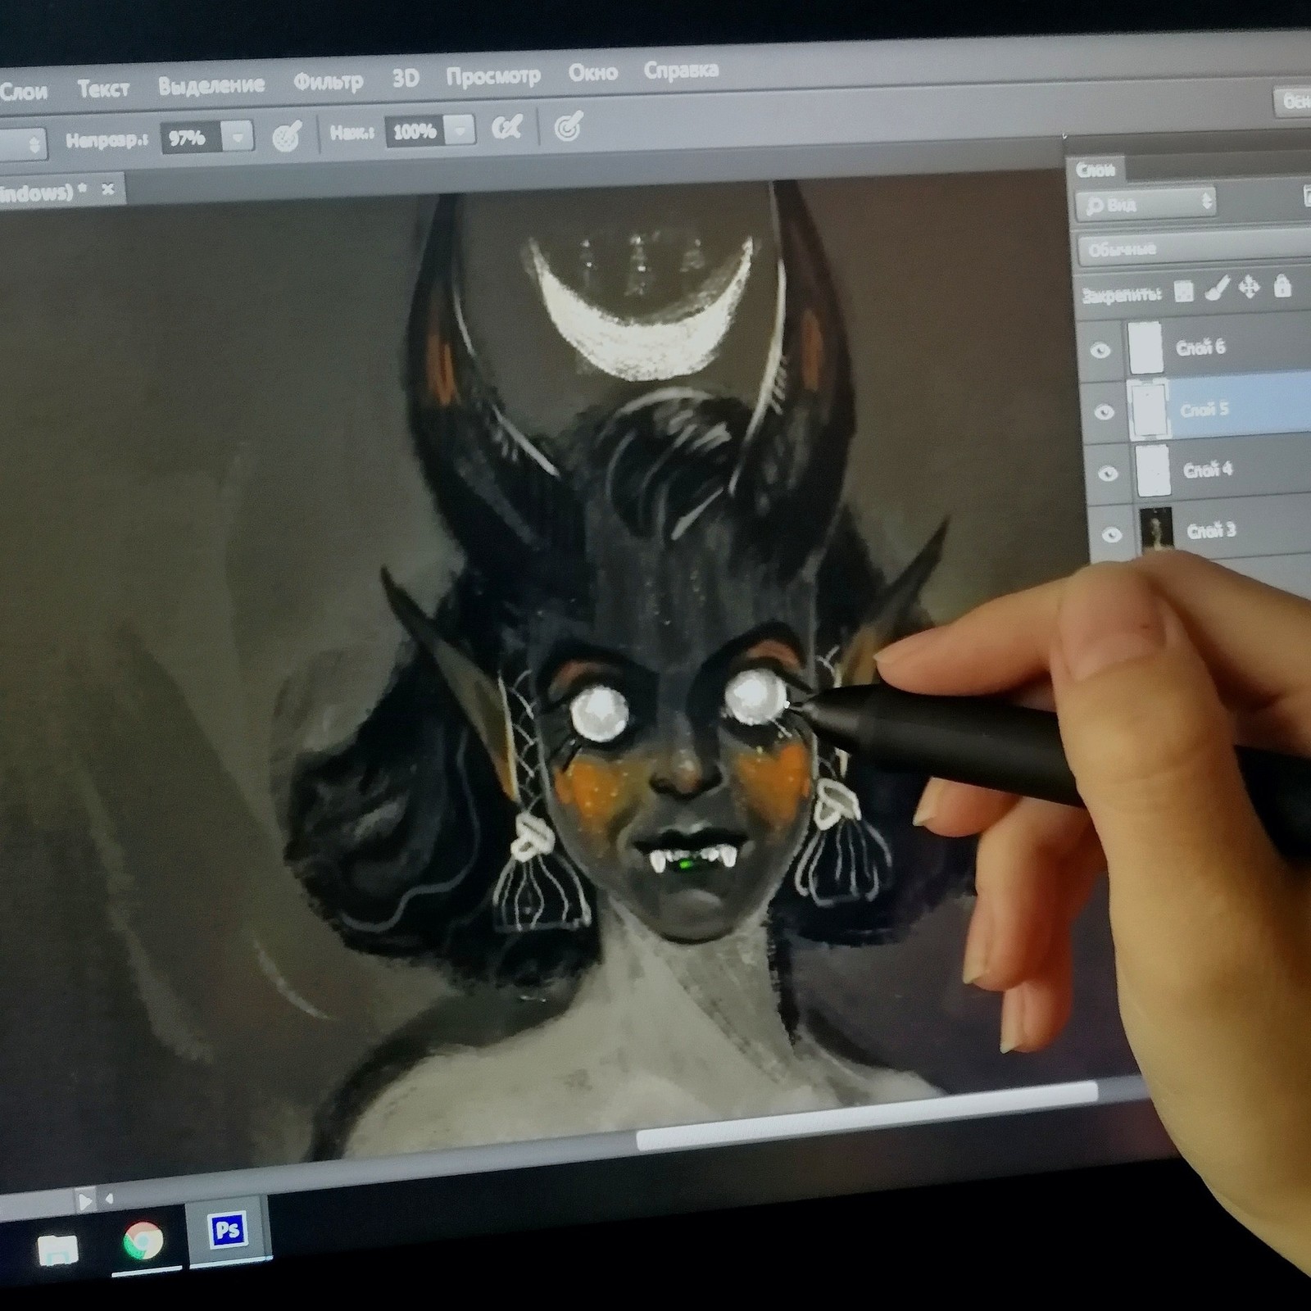Toggle pressure-for-opacity icon after Непрозр field
The height and width of the screenshot is (1311, 1311).
tap(287, 136)
